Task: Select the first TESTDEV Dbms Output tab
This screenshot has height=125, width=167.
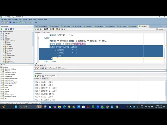Action: [x=37, y=79]
